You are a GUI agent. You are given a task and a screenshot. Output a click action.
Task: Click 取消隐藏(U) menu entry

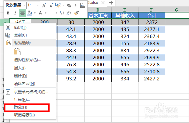30,115
